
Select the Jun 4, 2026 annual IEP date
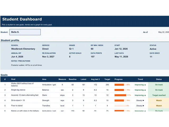(17, 57)
